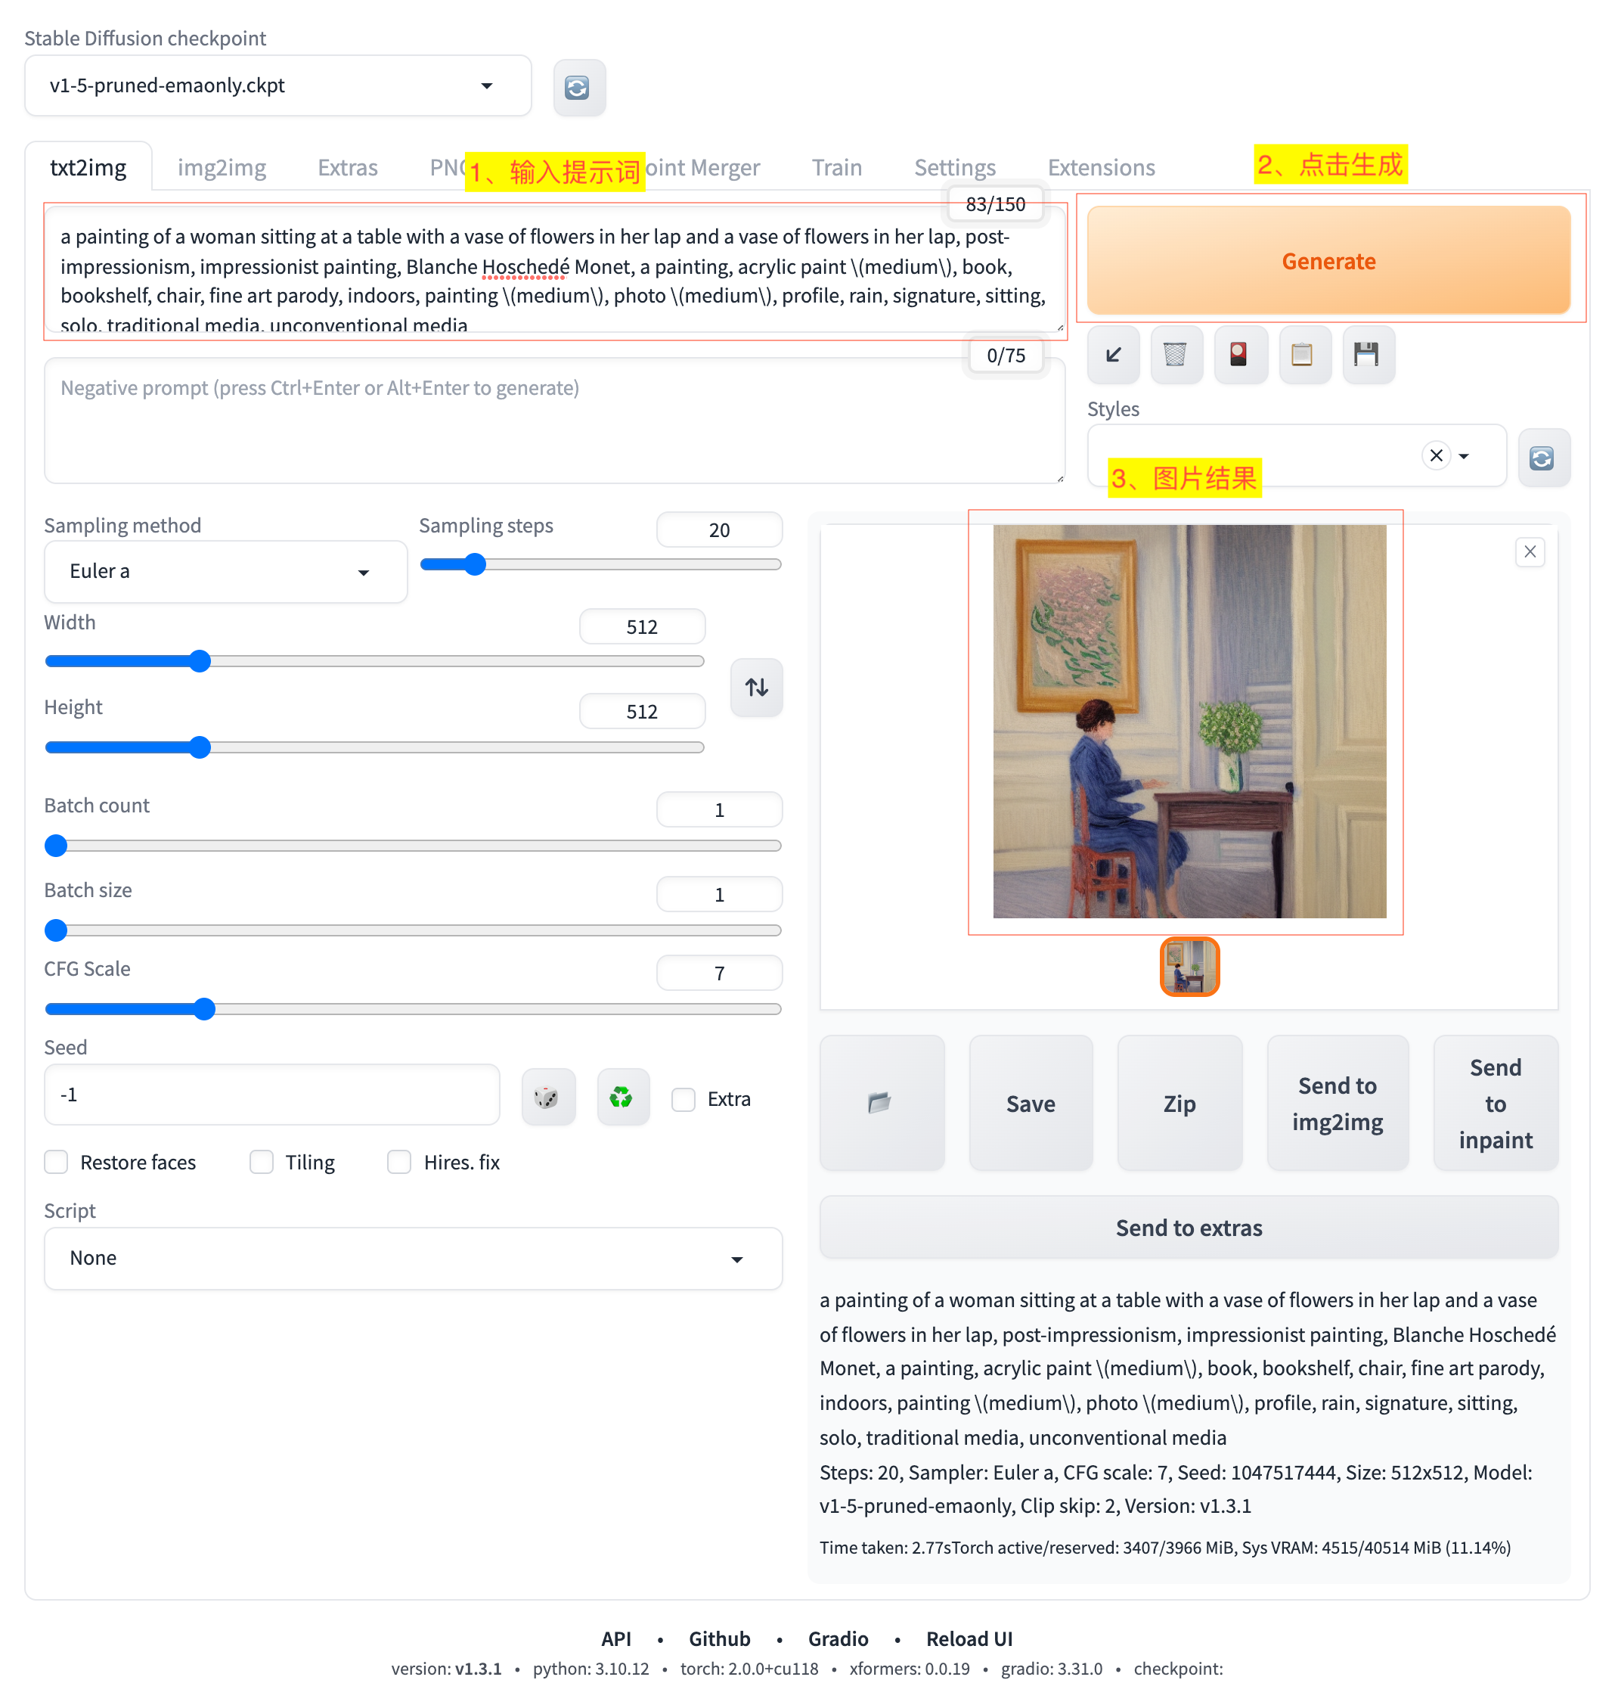Screen dimensions: 1615x1708
Task: Click the arrow icon to read generation parameters
Action: [1113, 354]
